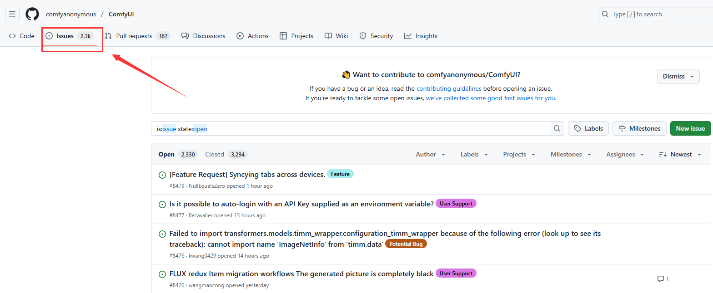This screenshot has height=293, width=713.
Task: Switch to the Wiki tab
Action: click(336, 36)
